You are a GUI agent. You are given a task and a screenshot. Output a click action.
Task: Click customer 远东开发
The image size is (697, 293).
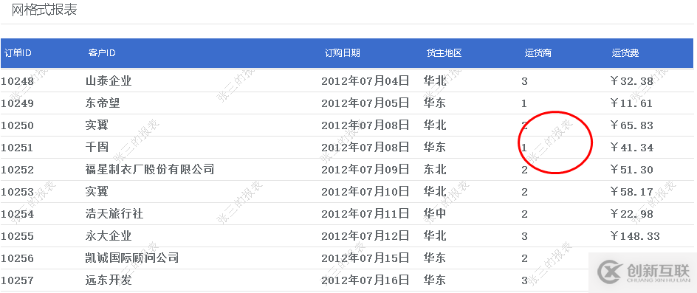click(x=109, y=280)
